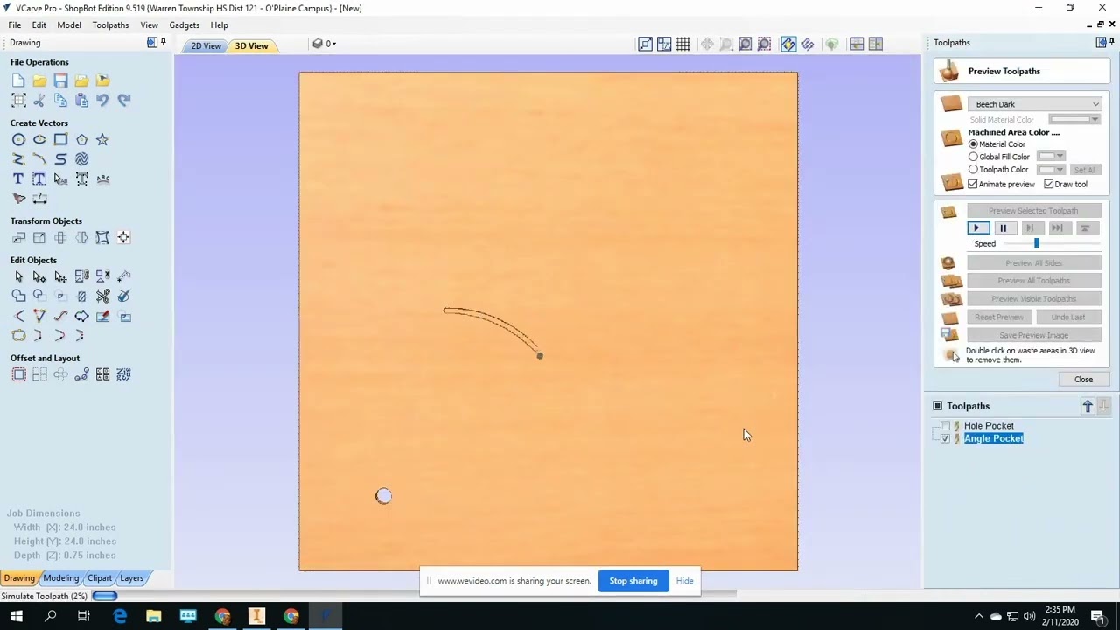Select the Draw Polyline tool
The height and width of the screenshot is (630, 1120).
(x=18, y=159)
